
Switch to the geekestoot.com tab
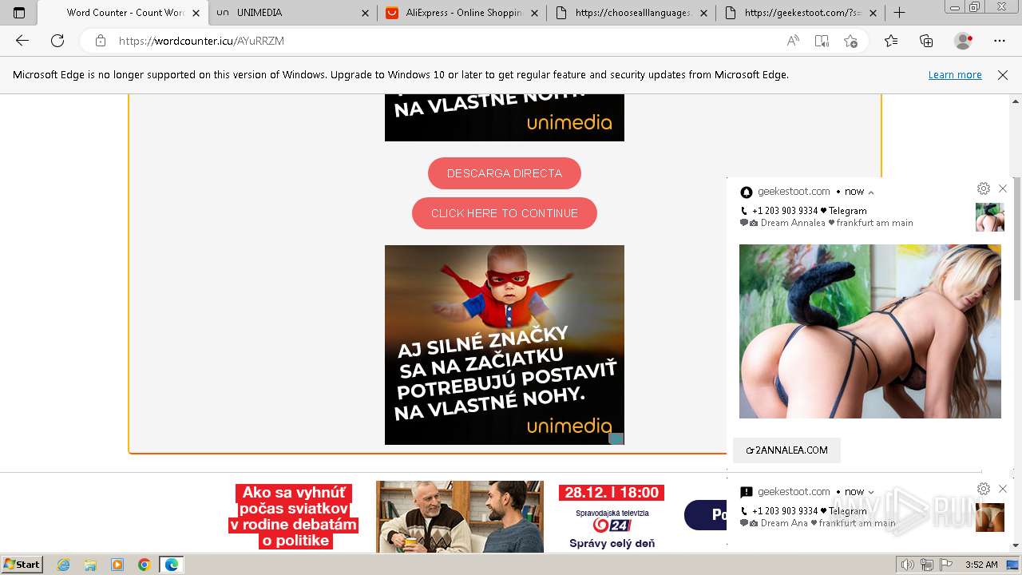click(x=800, y=13)
